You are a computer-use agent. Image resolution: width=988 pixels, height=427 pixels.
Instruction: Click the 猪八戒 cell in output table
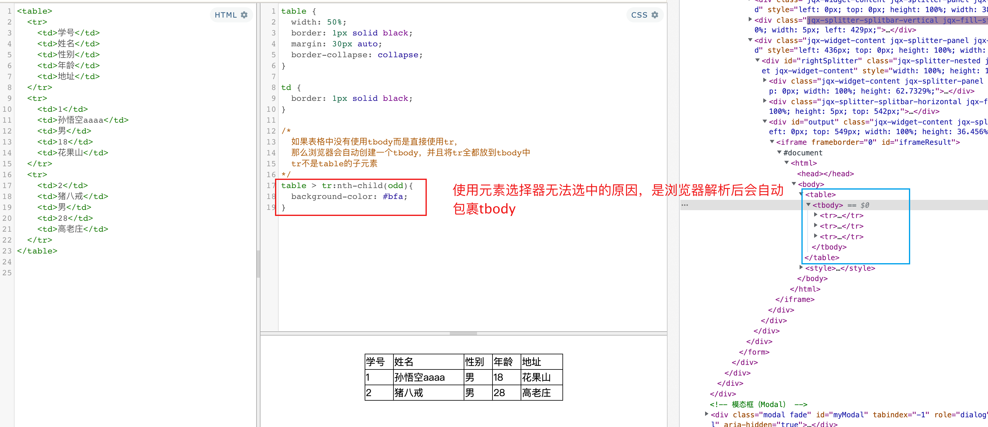[x=428, y=393]
